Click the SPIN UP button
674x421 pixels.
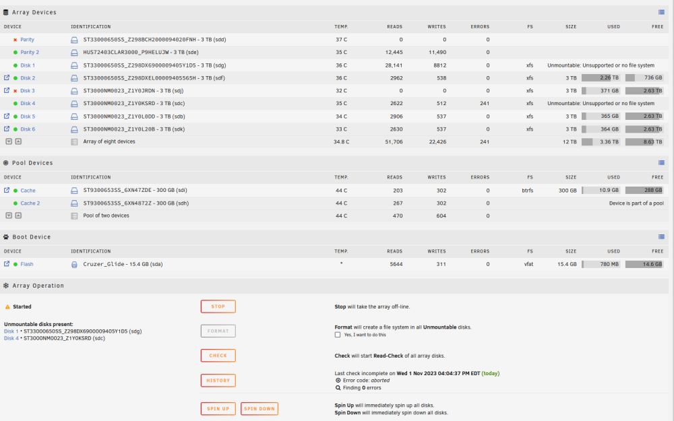click(218, 409)
